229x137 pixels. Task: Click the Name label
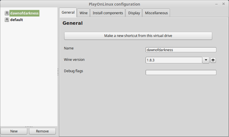pos(69,48)
